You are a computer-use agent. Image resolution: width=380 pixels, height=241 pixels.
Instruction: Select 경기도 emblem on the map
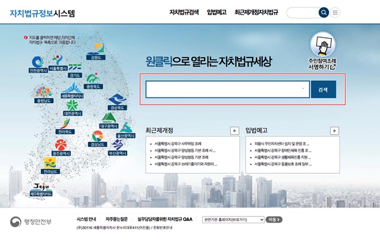coord(75,71)
